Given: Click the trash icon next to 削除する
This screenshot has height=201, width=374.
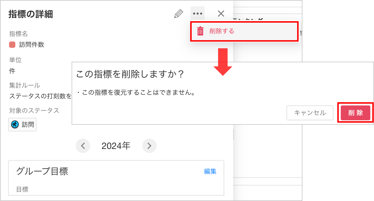Looking at the screenshot, I should [x=200, y=31].
